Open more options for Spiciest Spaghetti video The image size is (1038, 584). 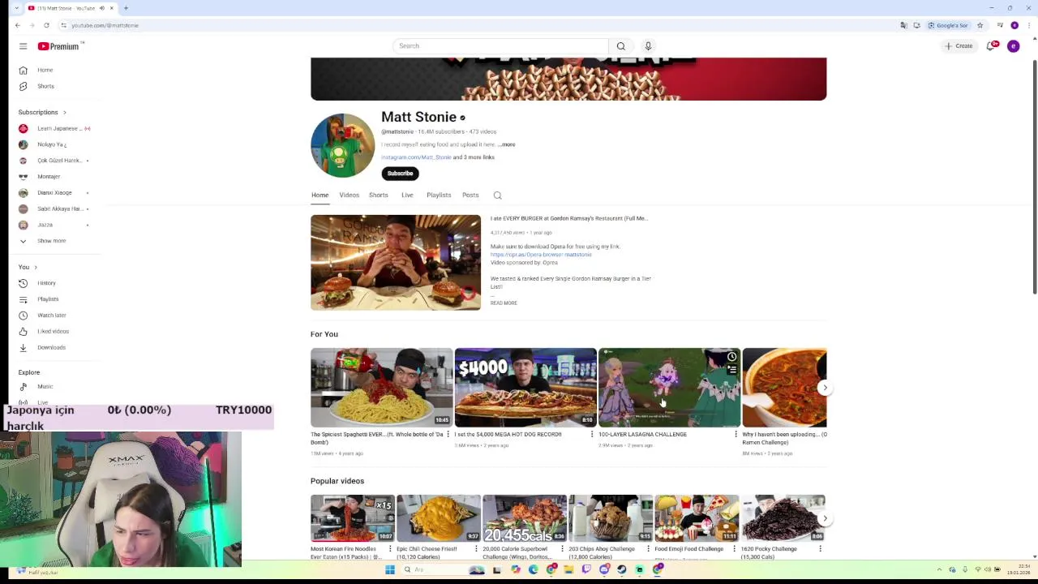point(448,435)
